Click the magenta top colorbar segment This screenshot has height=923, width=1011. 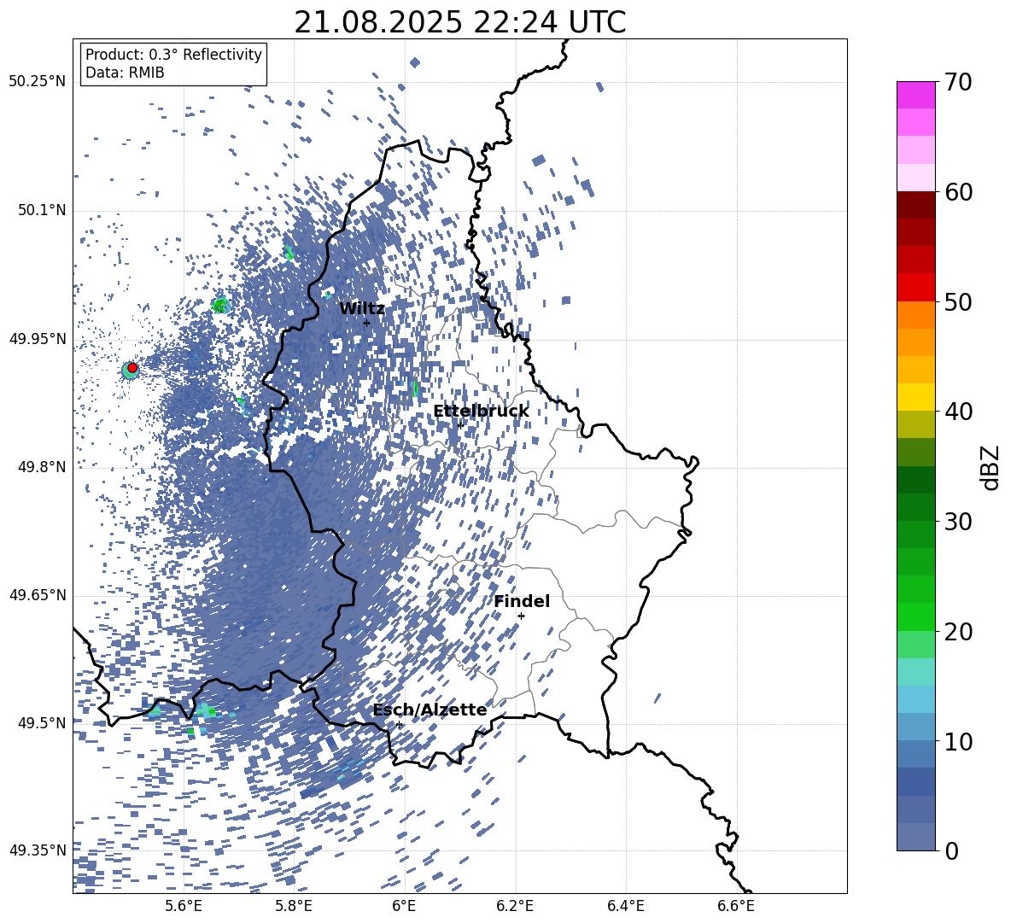(915, 95)
